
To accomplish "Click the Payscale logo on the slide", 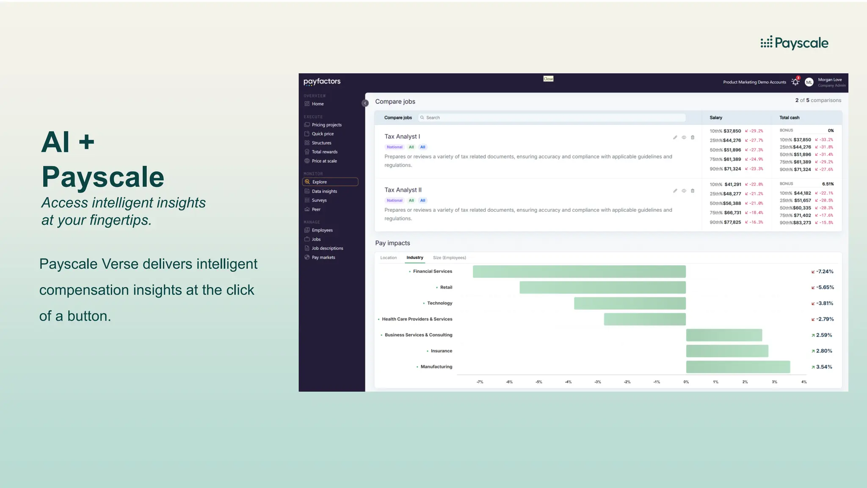I will pos(794,43).
